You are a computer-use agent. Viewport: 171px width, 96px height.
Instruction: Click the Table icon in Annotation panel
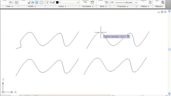pos(92,2)
